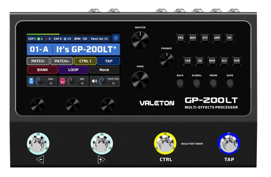
Task: Step on the yellow CTRL footswitch
Action: (x=165, y=144)
